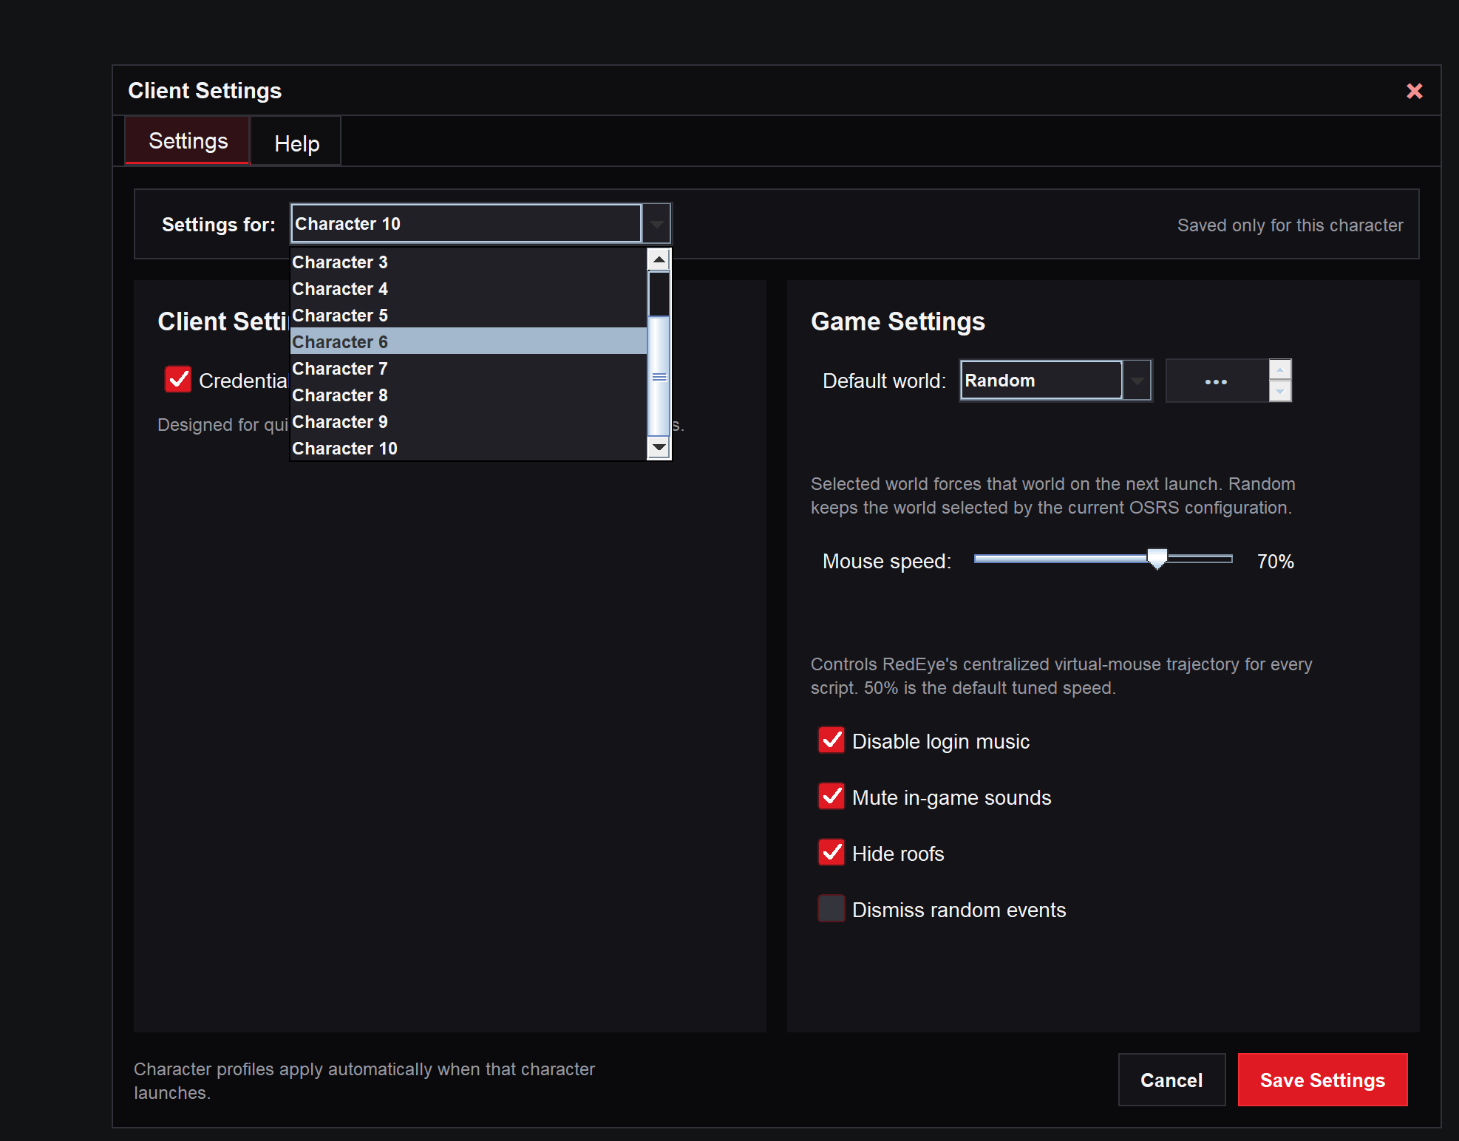Decrease world number with spinner down arrow
This screenshot has width=1459, height=1141.
(1280, 391)
